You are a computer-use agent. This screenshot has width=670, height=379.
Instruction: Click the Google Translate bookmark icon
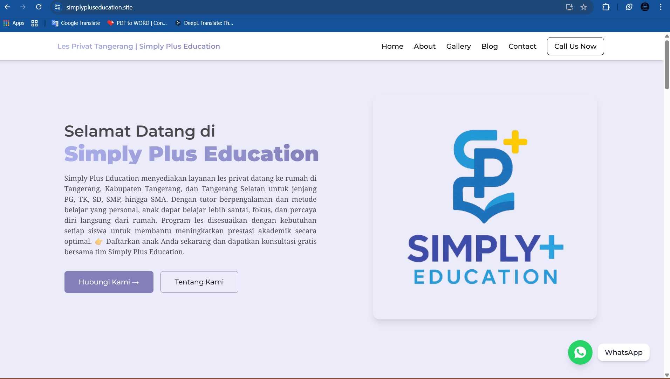(x=55, y=23)
